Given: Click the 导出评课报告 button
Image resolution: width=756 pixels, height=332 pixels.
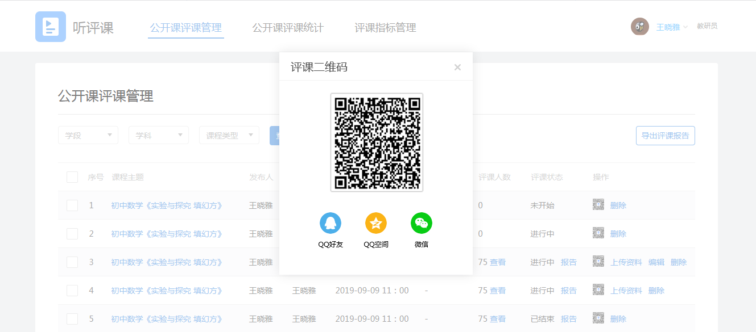Looking at the screenshot, I should (665, 136).
